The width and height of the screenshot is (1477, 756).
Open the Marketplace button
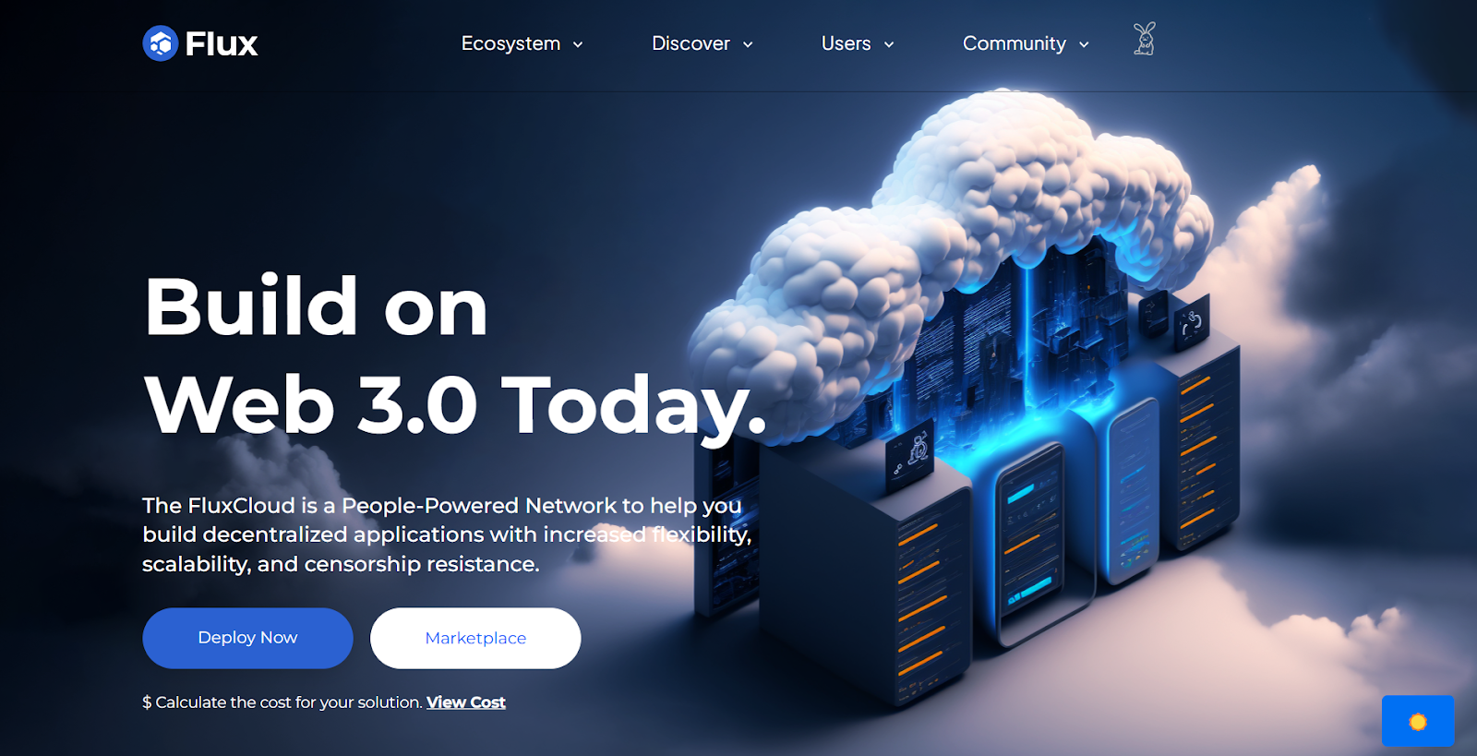475,638
